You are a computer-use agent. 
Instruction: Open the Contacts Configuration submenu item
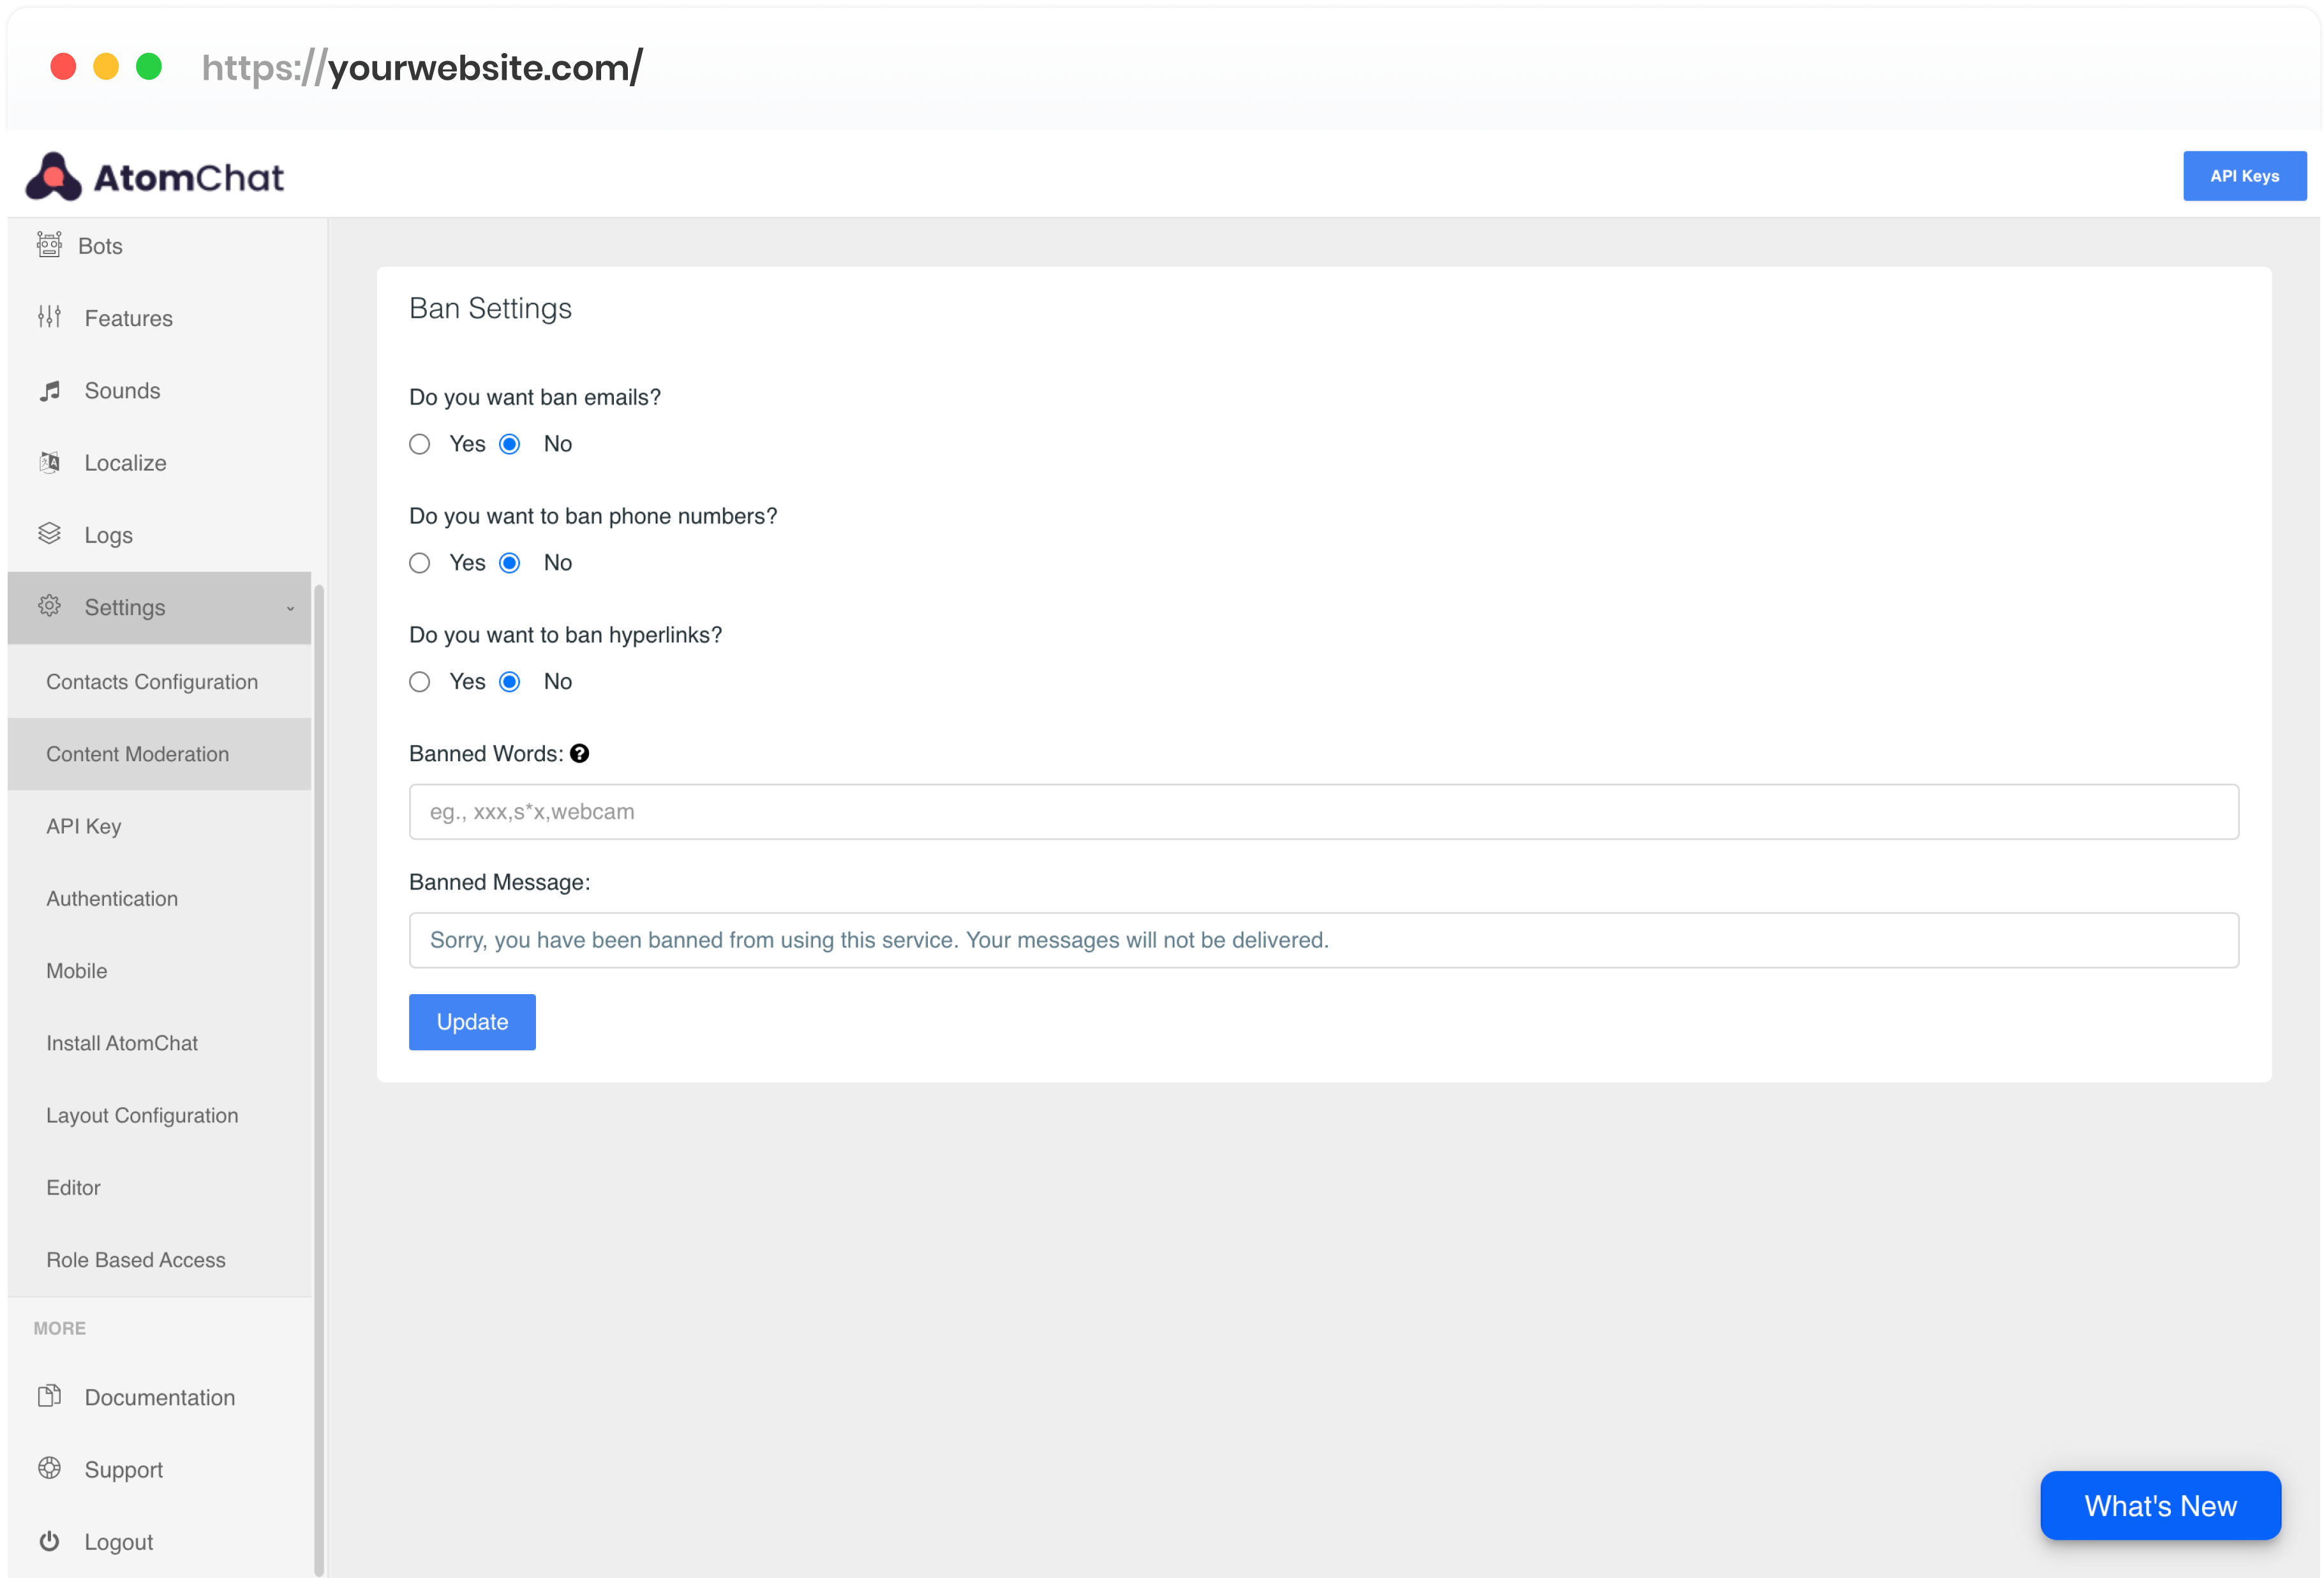pyautogui.click(x=152, y=682)
